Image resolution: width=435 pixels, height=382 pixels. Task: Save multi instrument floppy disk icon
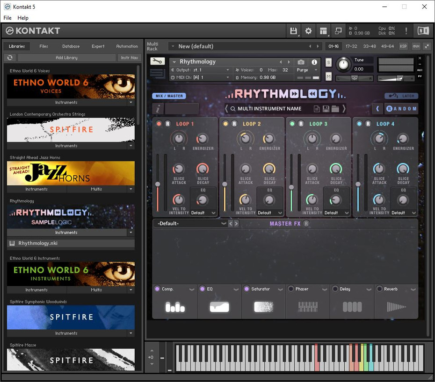(326, 109)
